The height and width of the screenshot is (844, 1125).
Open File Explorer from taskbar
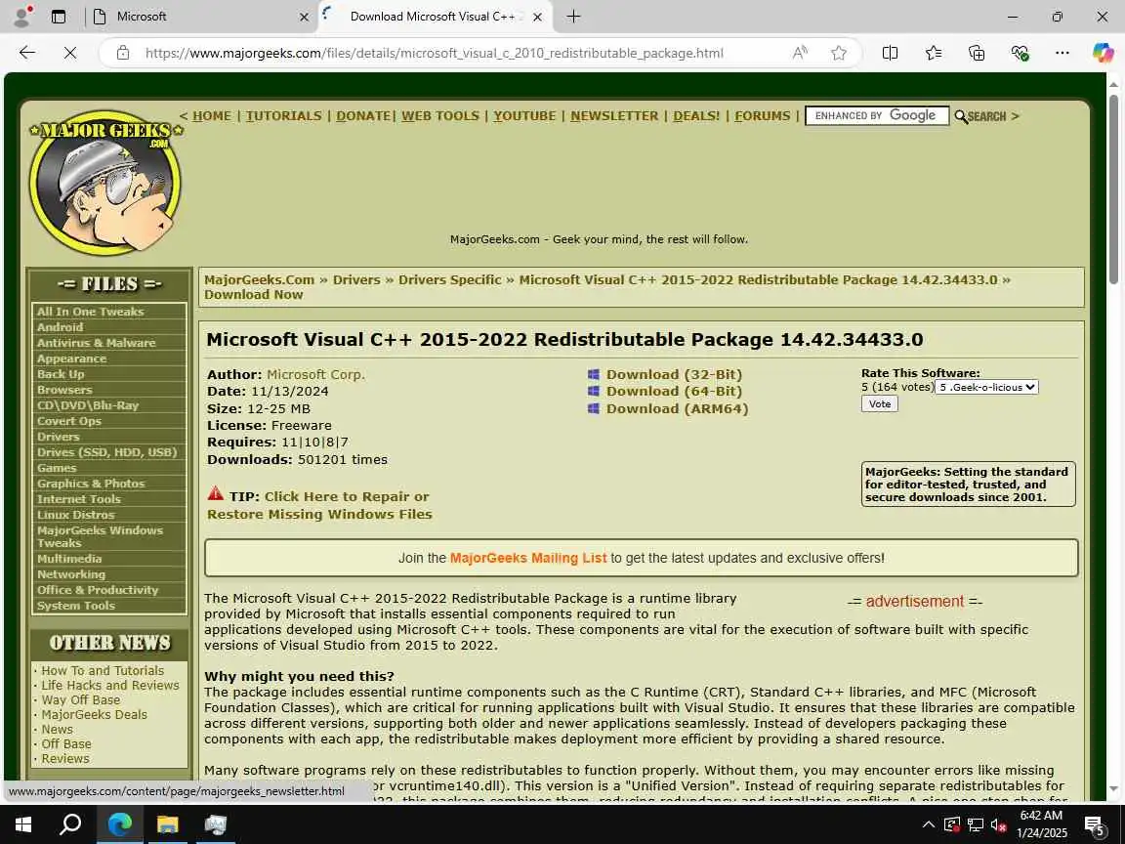click(x=167, y=823)
